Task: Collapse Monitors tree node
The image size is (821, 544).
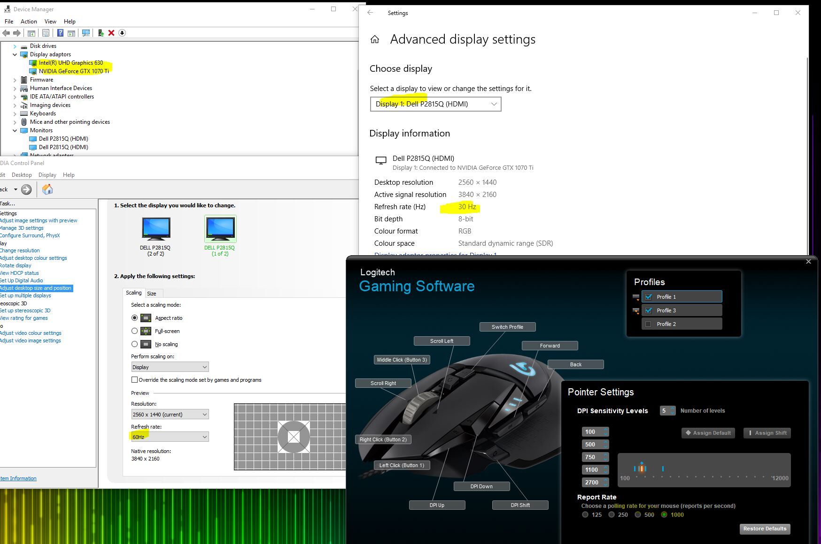Action: pos(15,130)
